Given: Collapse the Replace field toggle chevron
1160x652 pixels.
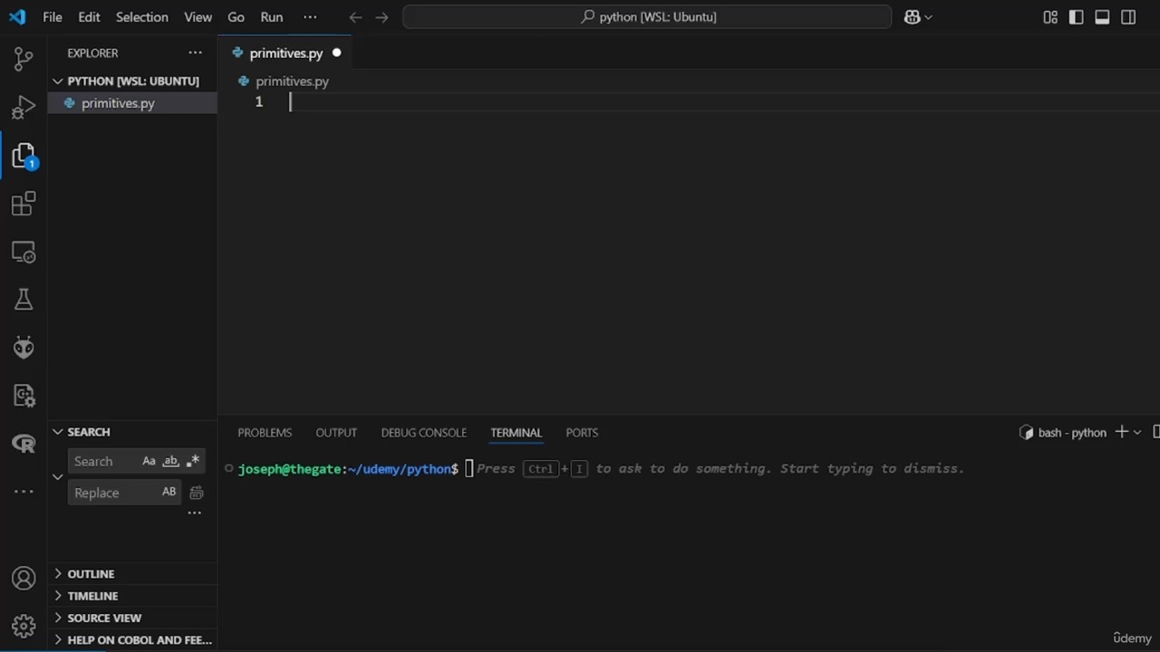Looking at the screenshot, I should point(58,477).
